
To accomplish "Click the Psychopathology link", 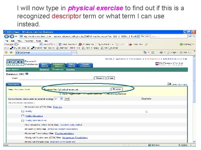I will [64, 133].
